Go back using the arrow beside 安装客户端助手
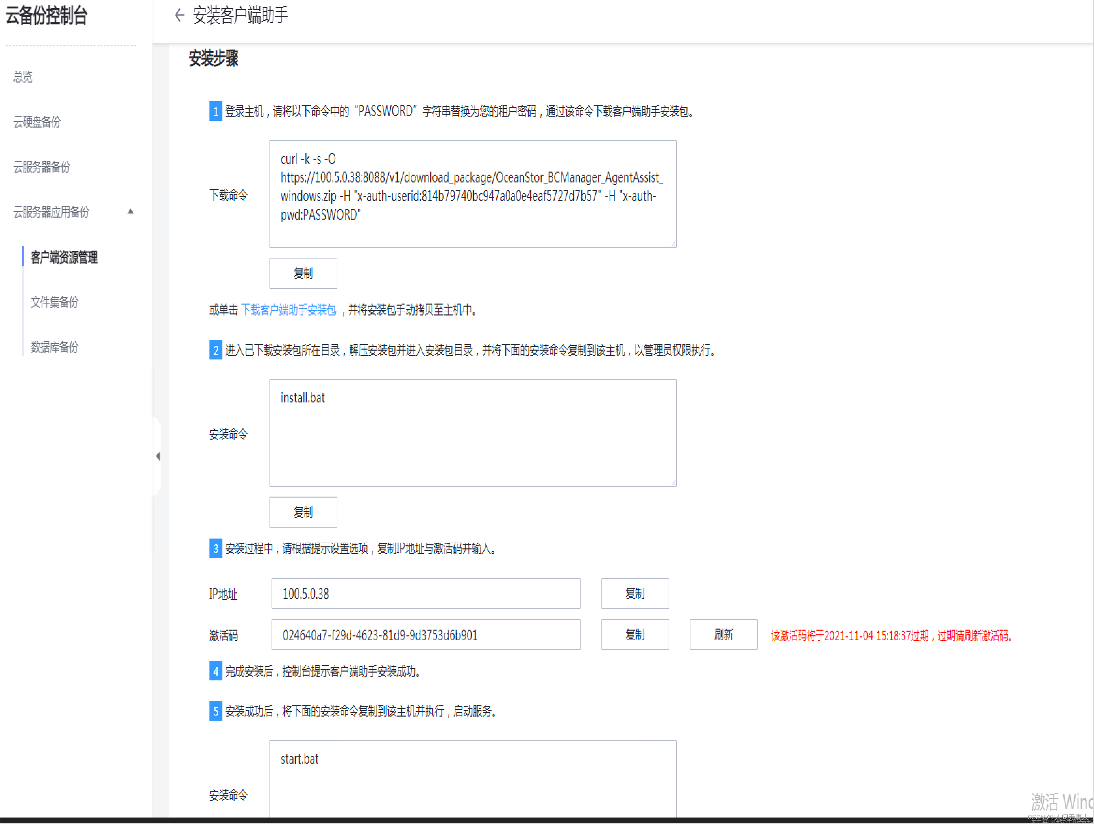The height and width of the screenshot is (824, 1094). pyautogui.click(x=179, y=15)
